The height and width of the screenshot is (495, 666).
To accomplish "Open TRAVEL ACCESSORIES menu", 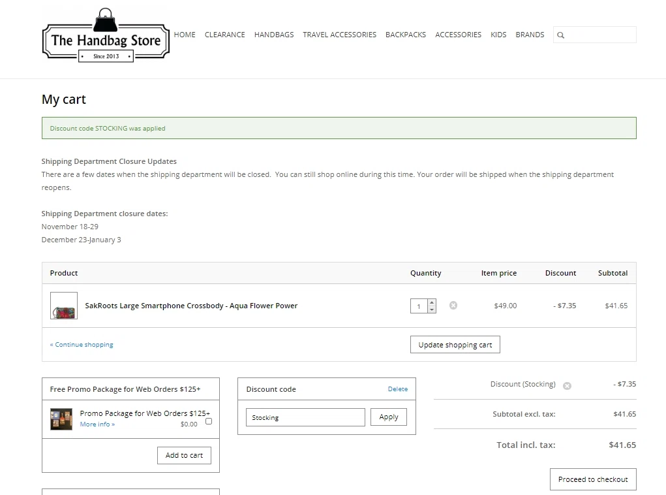I will tap(339, 35).
